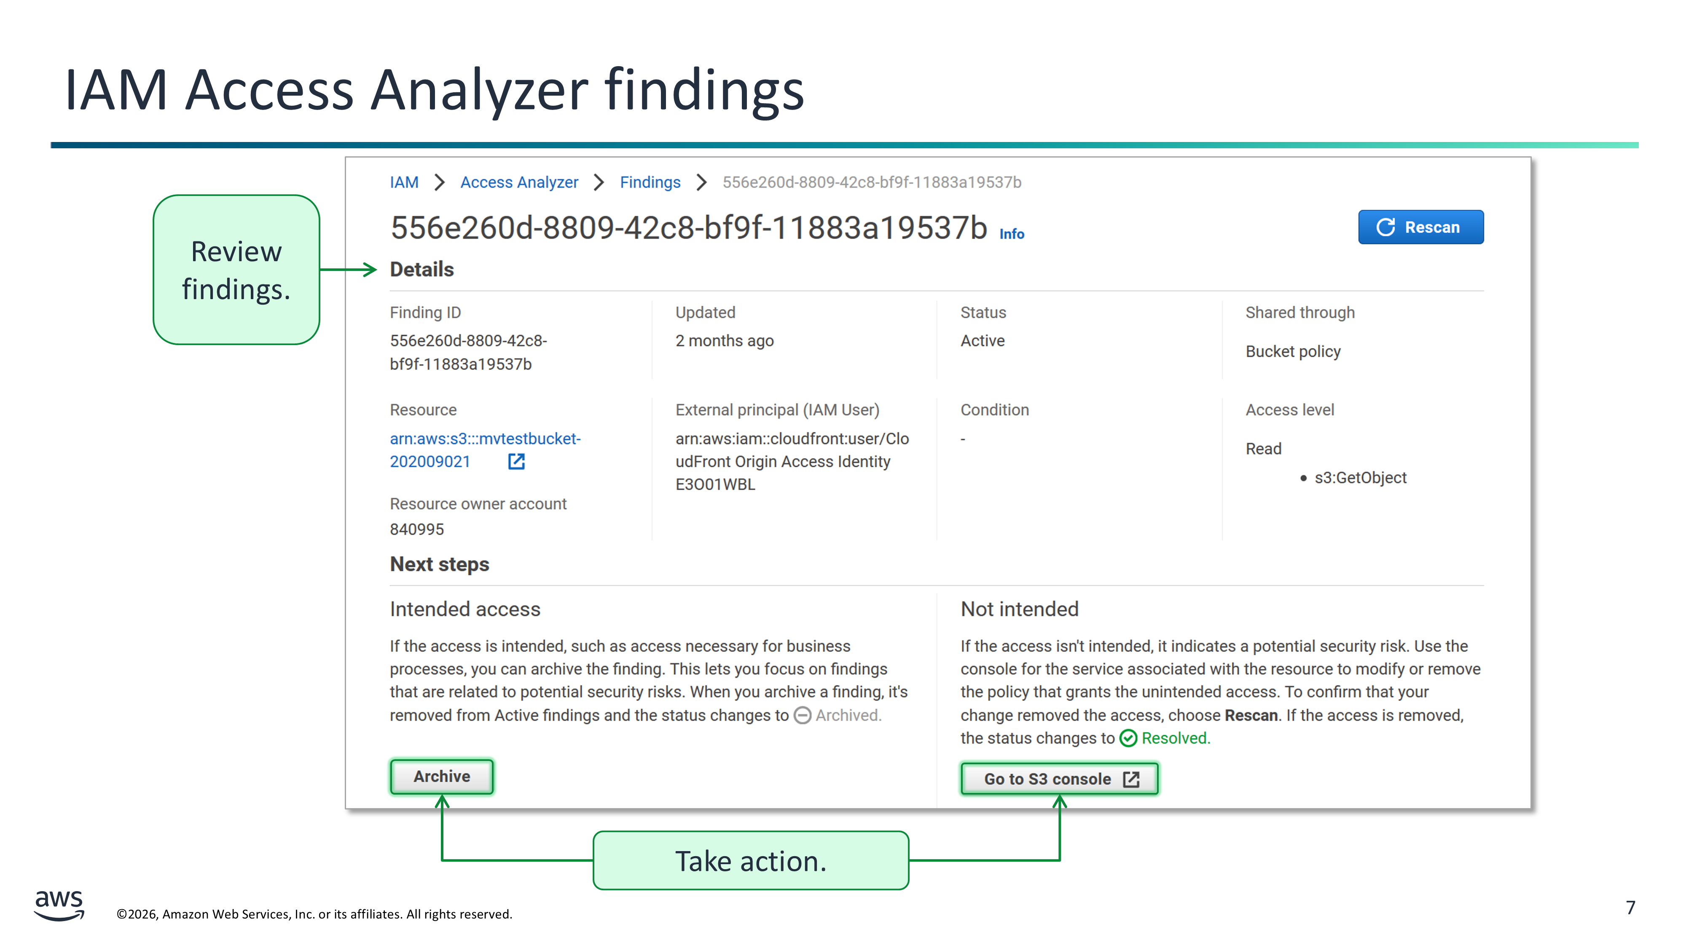Image resolution: width=1686 pixels, height=948 pixels.
Task: Click the green Resolved check icon
Action: click(x=1128, y=739)
